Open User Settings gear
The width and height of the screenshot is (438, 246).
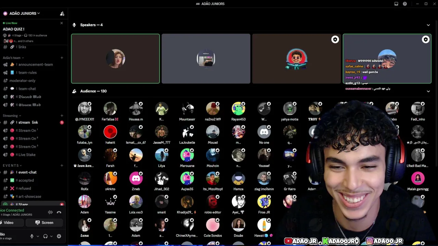point(59,236)
